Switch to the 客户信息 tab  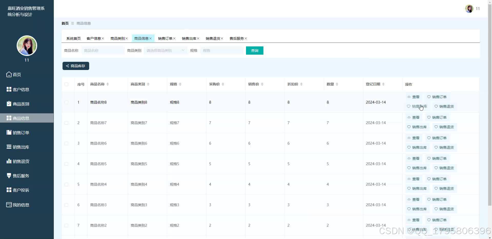(x=94, y=38)
